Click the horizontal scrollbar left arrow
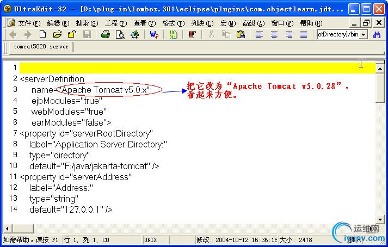The image size is (388, 247). [7, 229]
